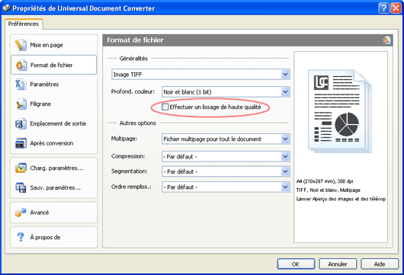Click the document preview thumbnail
The image size is (404, 275).
coord(339,111)
